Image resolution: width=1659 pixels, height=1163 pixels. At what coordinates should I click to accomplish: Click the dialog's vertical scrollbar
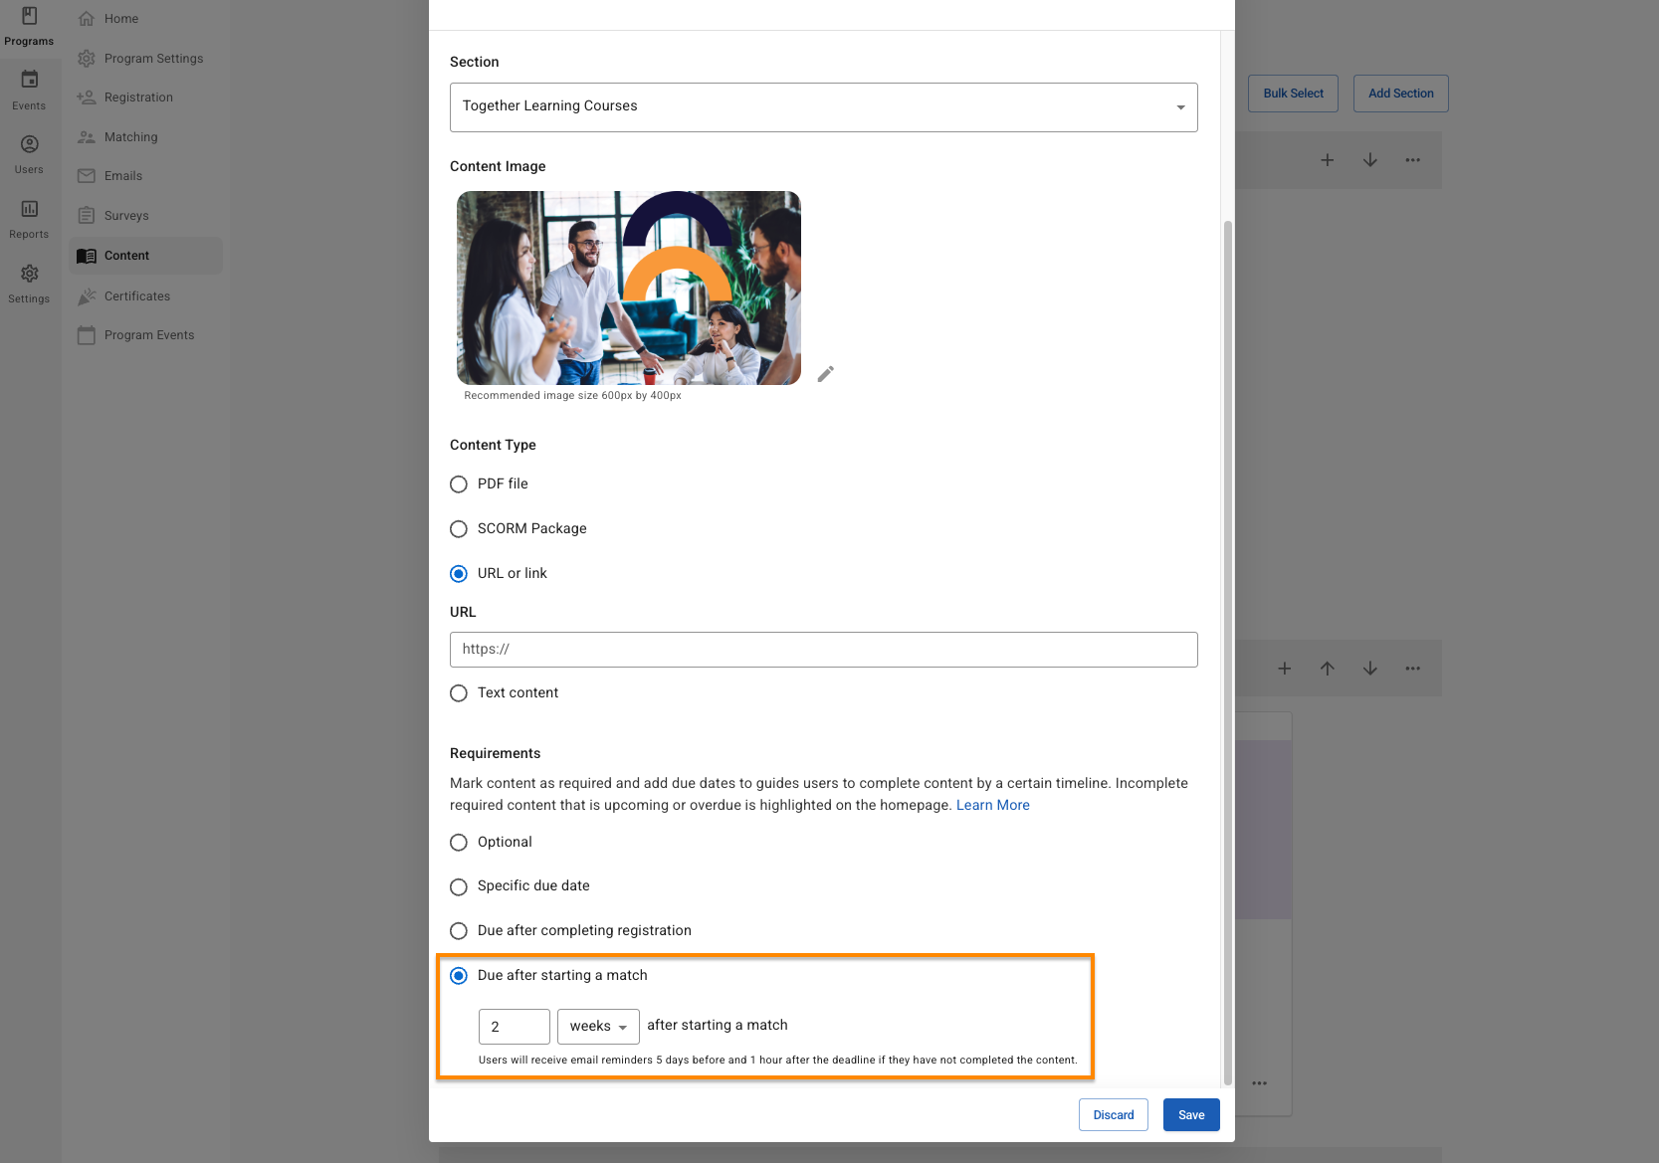tap(1227, 647)
